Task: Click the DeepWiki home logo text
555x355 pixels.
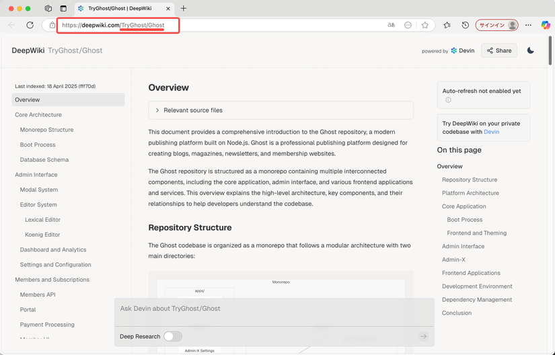Action: point(28,50)
